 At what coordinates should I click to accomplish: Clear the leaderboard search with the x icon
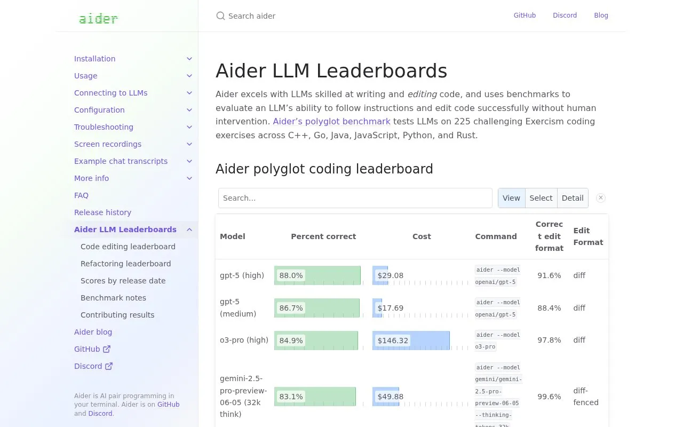coord(601,198)
